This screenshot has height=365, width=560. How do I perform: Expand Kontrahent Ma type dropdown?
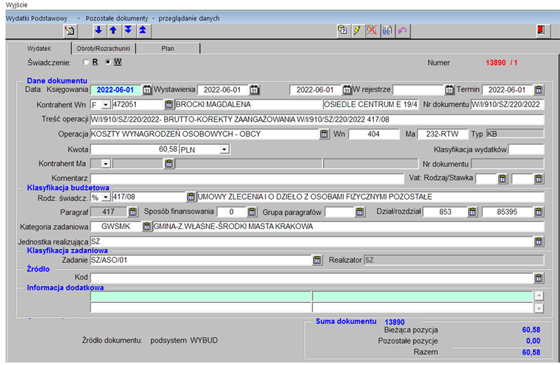tap(105, 164)
